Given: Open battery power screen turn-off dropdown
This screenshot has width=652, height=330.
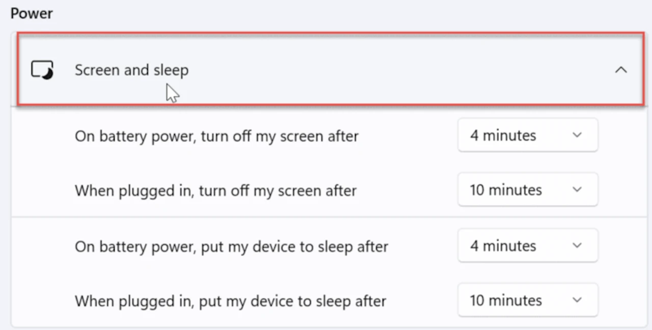Looking at the screenshot, I should point(527,135).
